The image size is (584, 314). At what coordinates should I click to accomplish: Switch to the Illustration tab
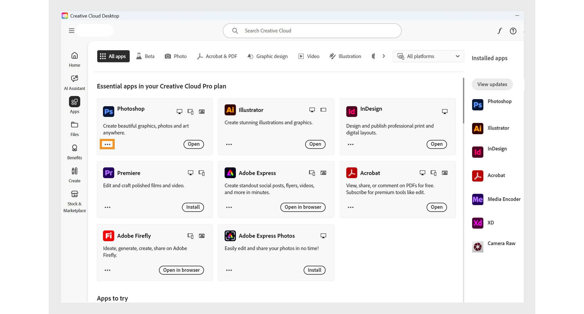tap(345, 56)
